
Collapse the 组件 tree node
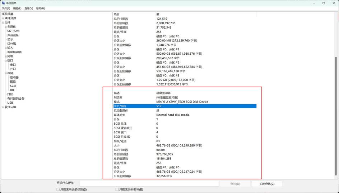pyautogui.click(x=3, y=23)
